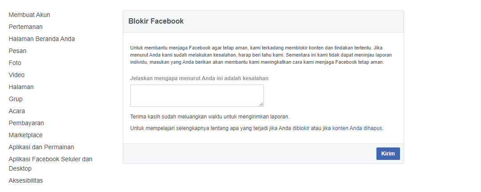Click text 'Terima kasih sudah meluangkan waktu'
481x192 pixels.
coord(176,117)
